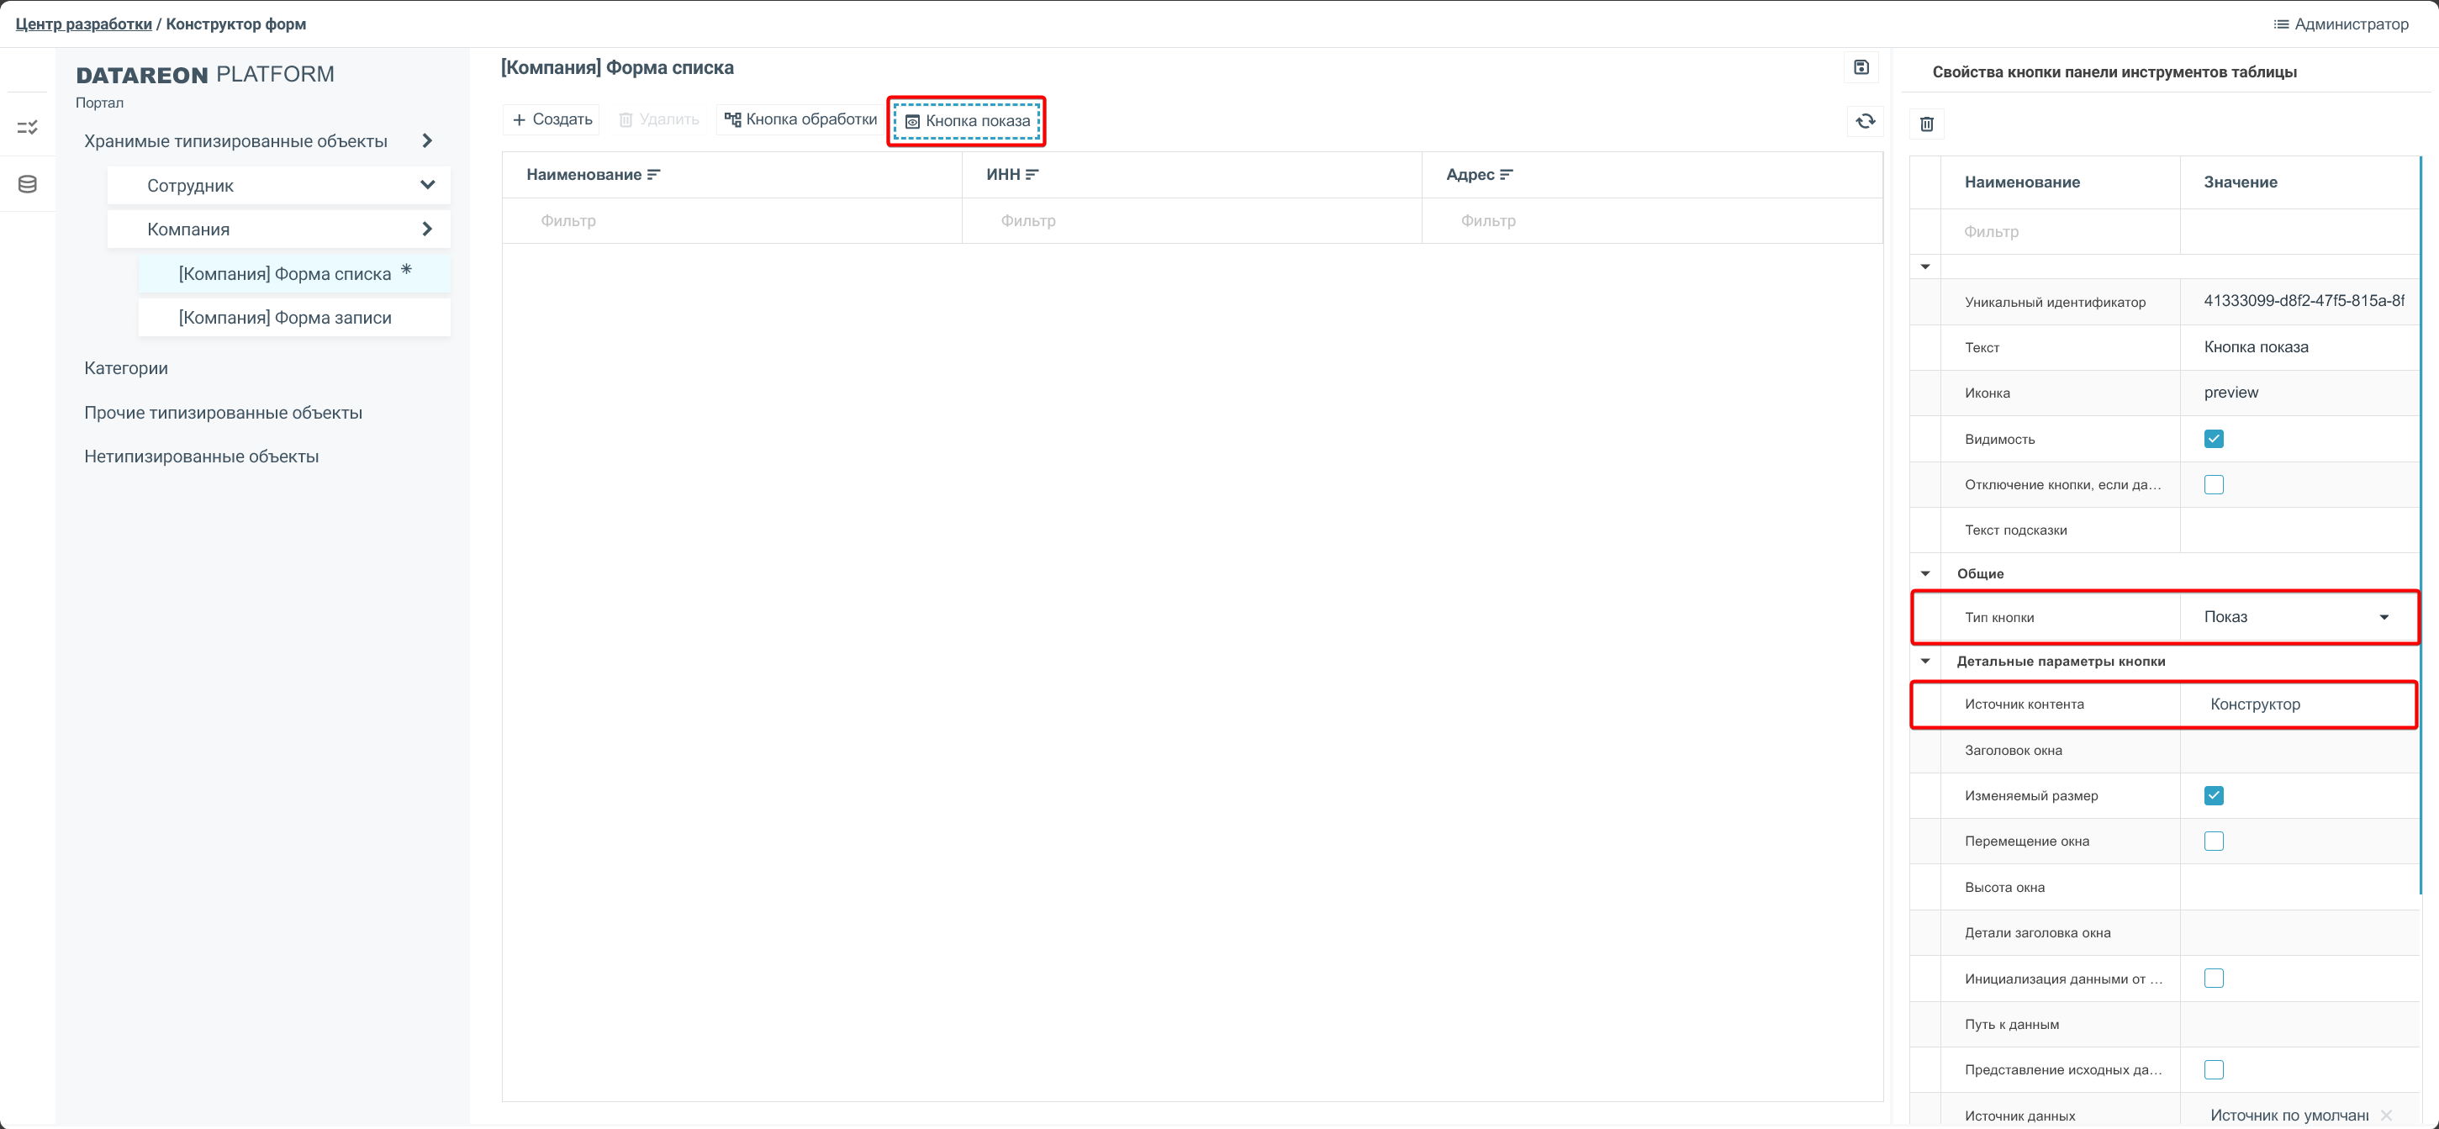Open the Тип кнопки dropdown
The height and width of the screenshot is (1129, 2439).
click(2384, 618)
